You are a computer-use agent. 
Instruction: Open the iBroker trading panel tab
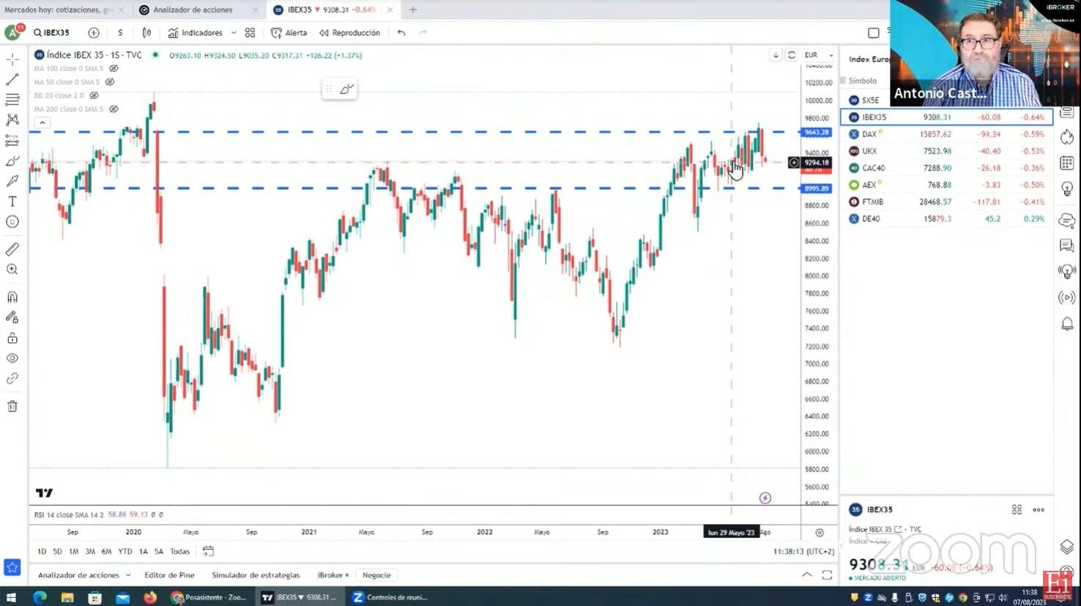333,575
